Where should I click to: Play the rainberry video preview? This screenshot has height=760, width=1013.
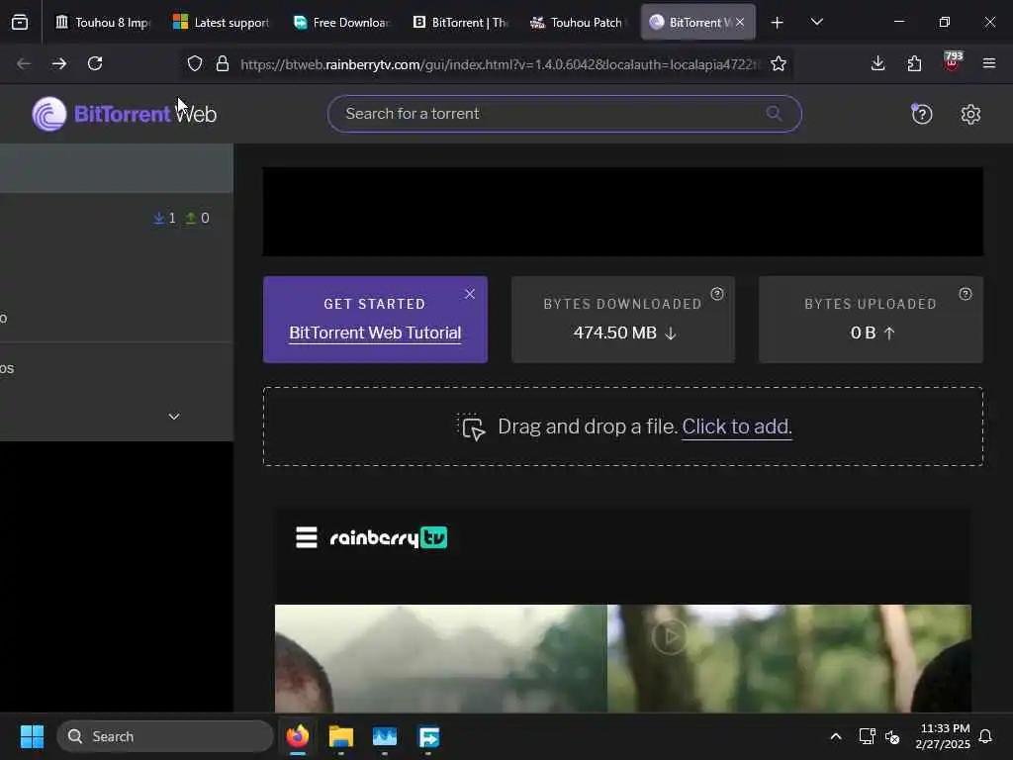tap(670, 636)
